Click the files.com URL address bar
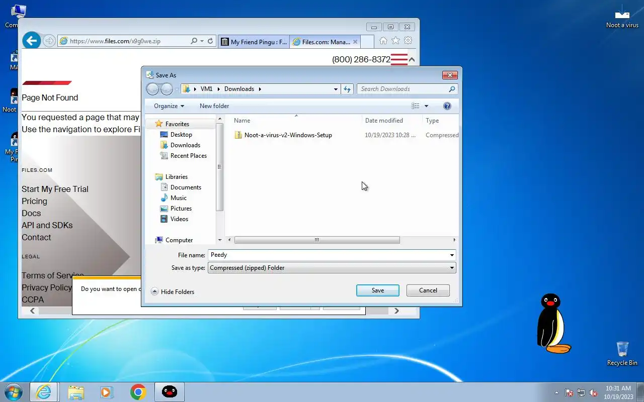Screen dimensions: 644x402 (x=124, y=41)
